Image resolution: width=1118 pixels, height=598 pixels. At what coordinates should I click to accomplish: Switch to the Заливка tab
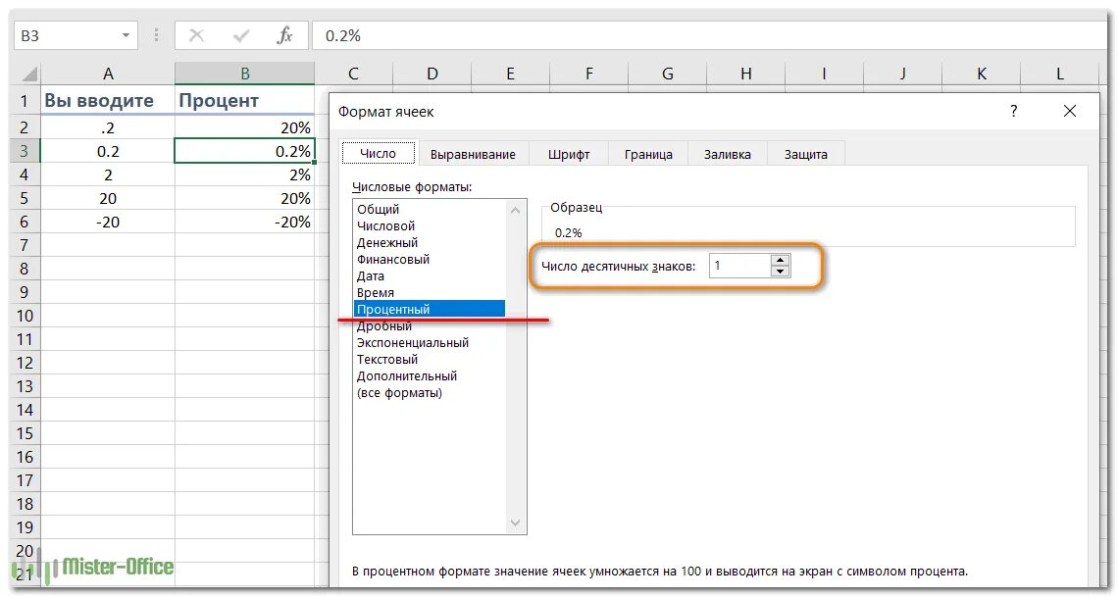728,154
